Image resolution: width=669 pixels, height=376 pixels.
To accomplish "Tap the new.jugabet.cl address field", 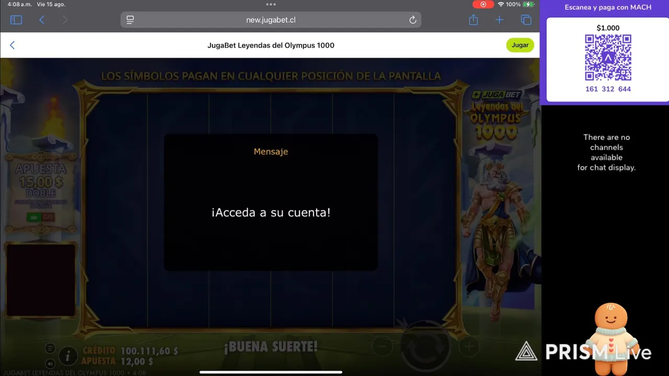I will [x=271, y=20].
